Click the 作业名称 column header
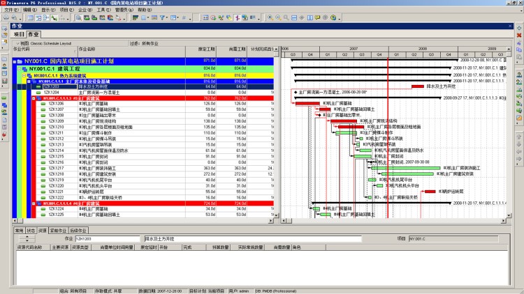Image resolution: width=524 pixels, height=294 pixels. click(131, 52)
